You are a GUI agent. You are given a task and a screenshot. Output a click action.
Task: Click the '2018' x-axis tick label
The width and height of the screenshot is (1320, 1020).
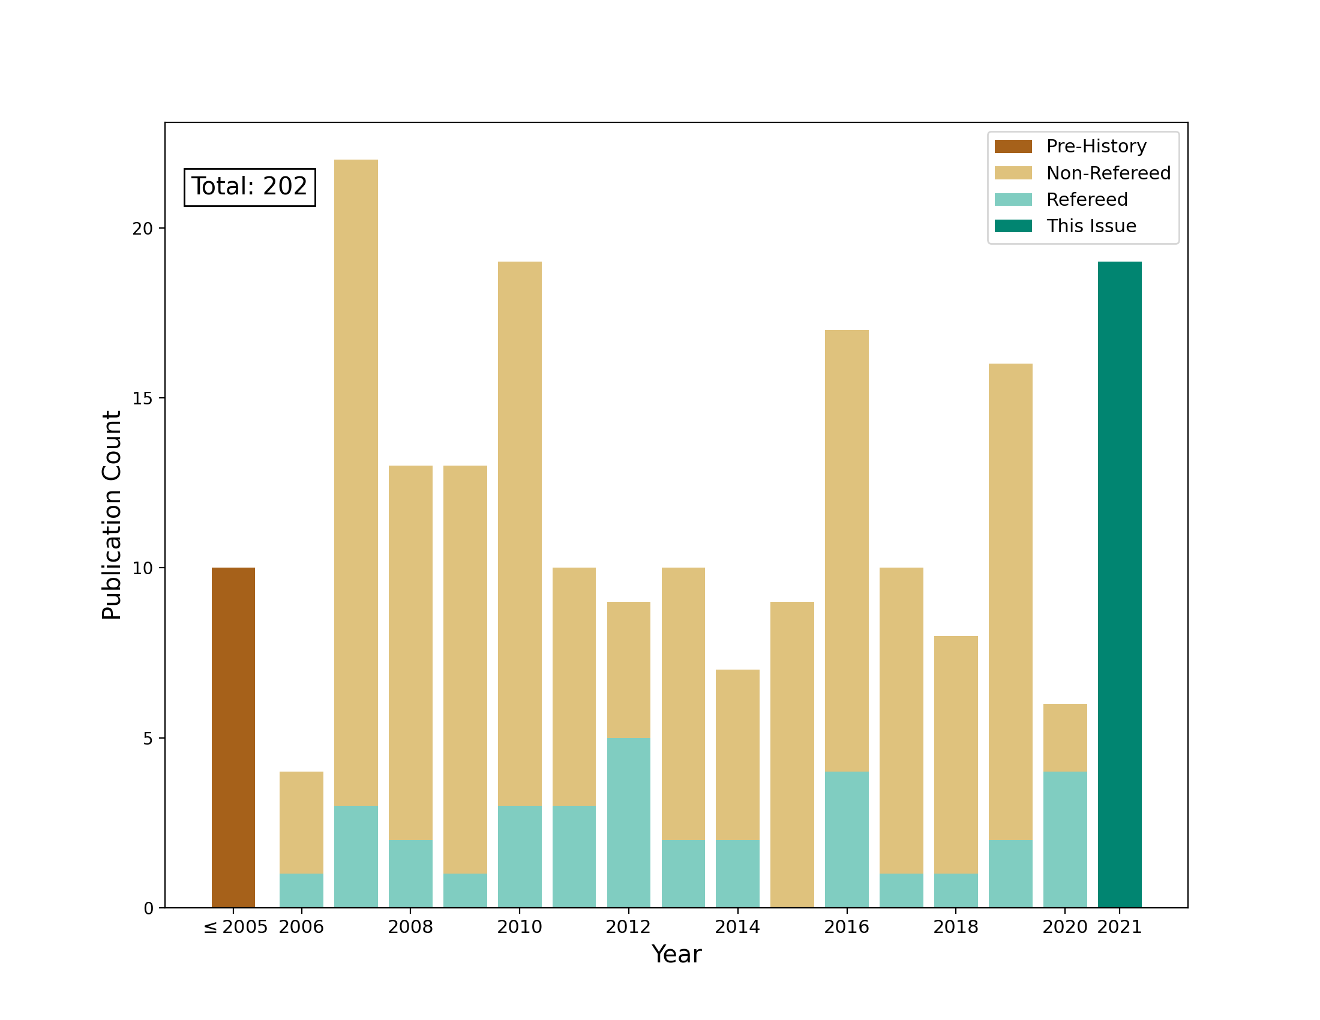[956, 926]
